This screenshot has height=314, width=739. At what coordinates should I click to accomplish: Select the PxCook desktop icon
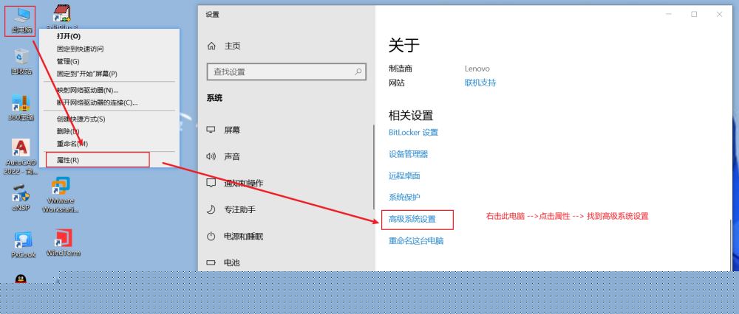tap(23, 243)
